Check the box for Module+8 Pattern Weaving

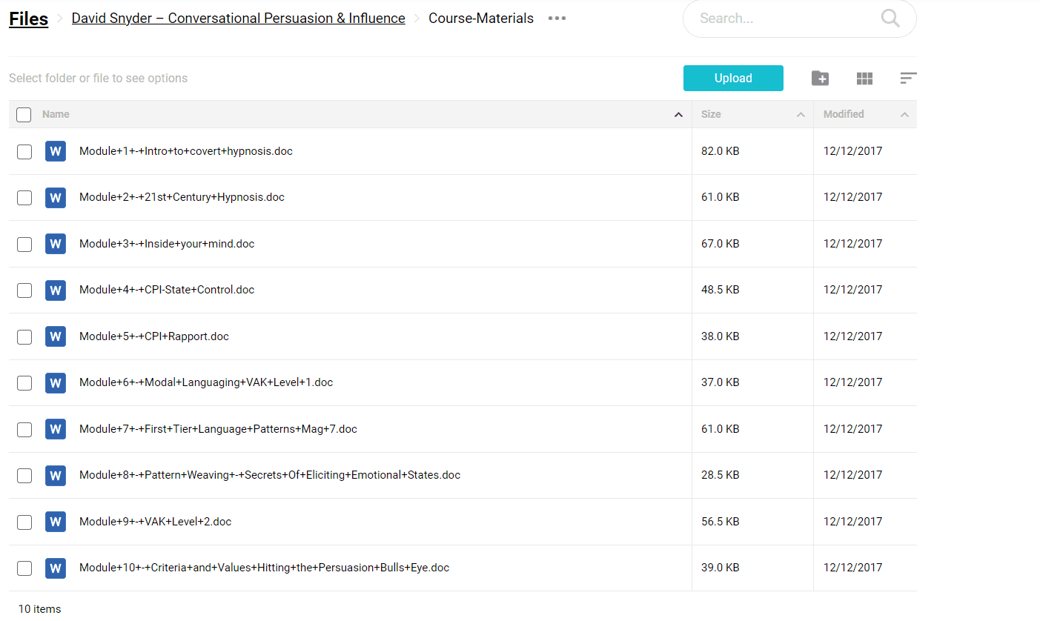pos(24,476)
